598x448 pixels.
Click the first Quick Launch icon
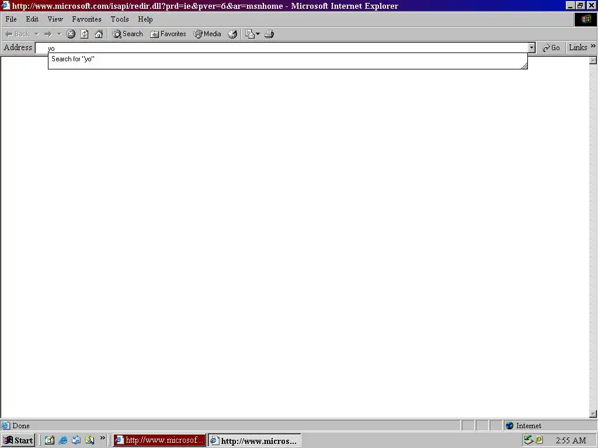pos(50,440)
